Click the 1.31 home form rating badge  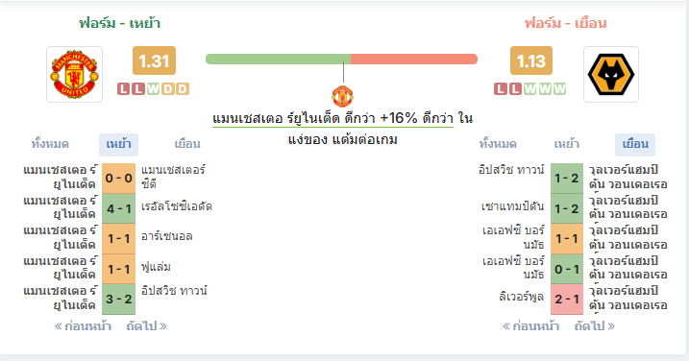(154, 60)
